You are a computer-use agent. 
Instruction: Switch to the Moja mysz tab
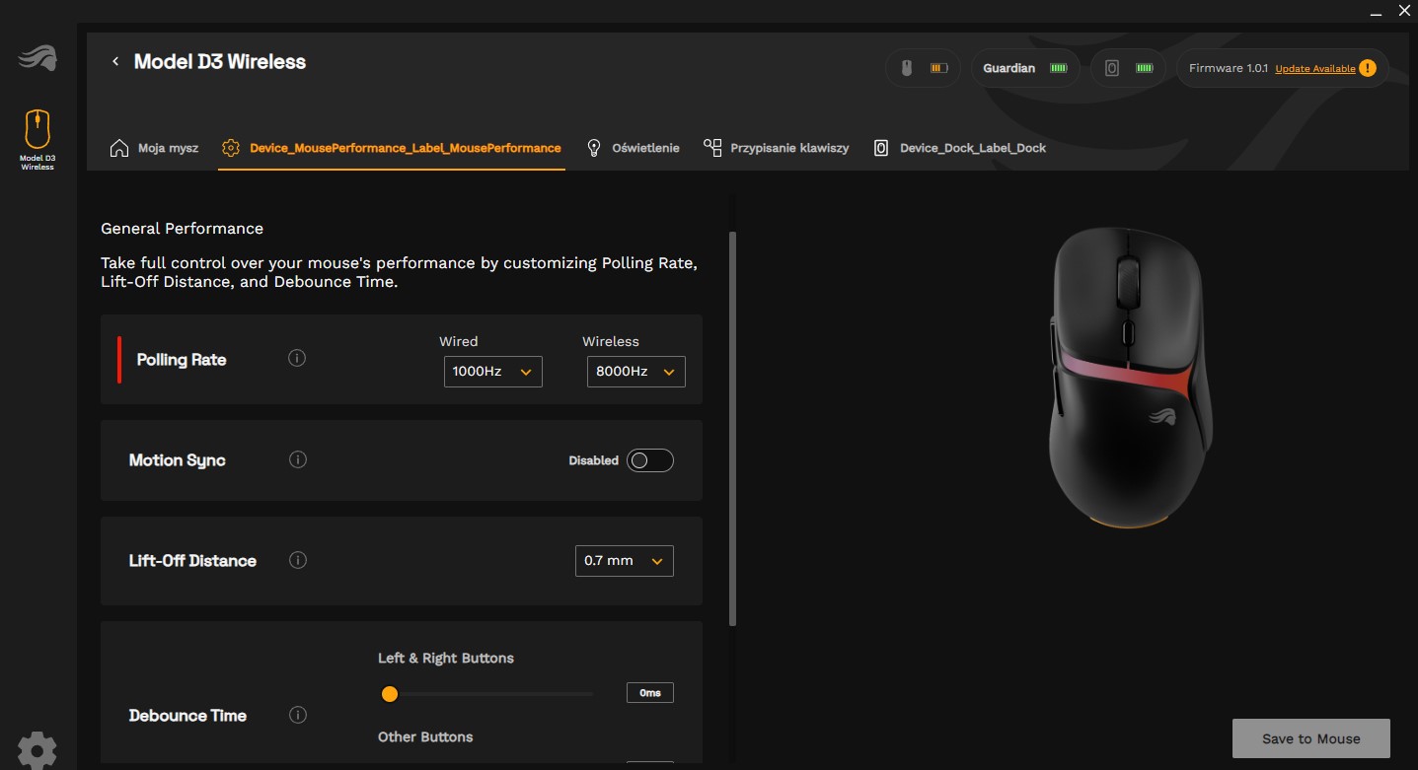154,148
